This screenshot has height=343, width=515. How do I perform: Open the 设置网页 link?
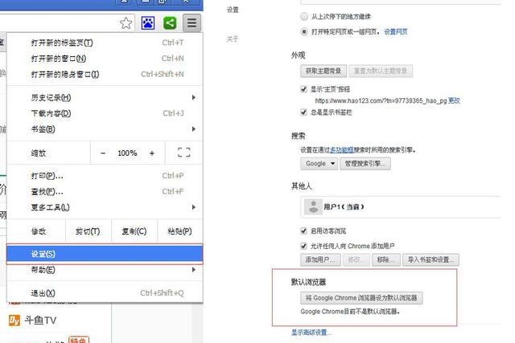[x=396, y=32]
